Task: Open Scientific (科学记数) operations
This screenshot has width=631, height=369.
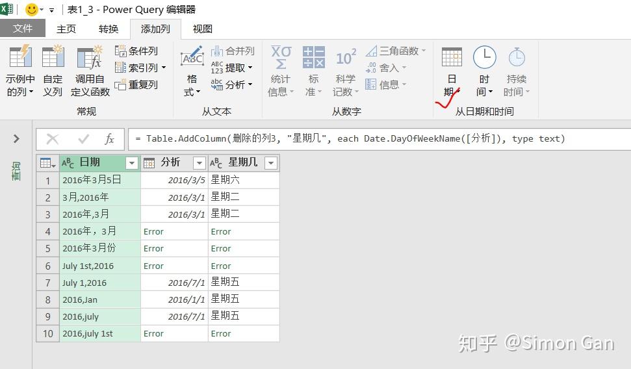Action: pos(345,70)
